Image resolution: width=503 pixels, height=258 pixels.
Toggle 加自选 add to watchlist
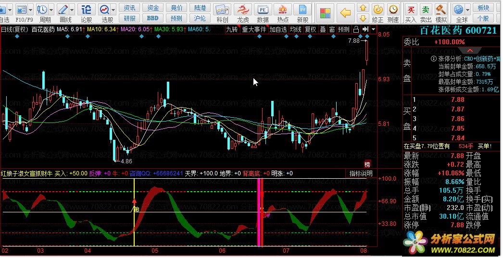coord(278,29)
